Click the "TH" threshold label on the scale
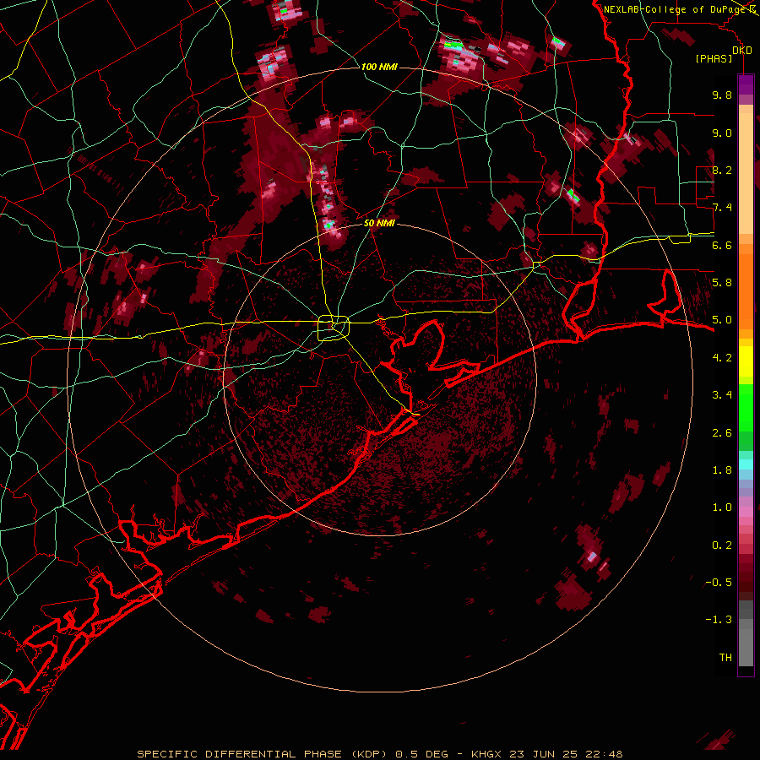 click(725, 658)
